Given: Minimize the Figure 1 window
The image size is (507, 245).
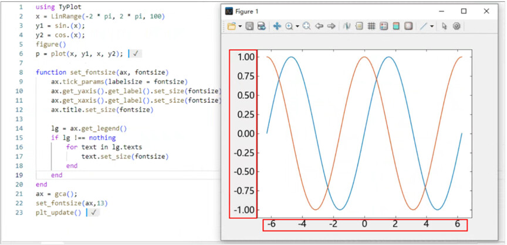Looking at the screenshot, I should tap(442, 11).
